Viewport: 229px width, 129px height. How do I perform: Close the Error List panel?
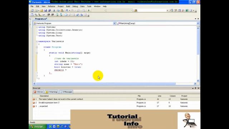point(198,88)
